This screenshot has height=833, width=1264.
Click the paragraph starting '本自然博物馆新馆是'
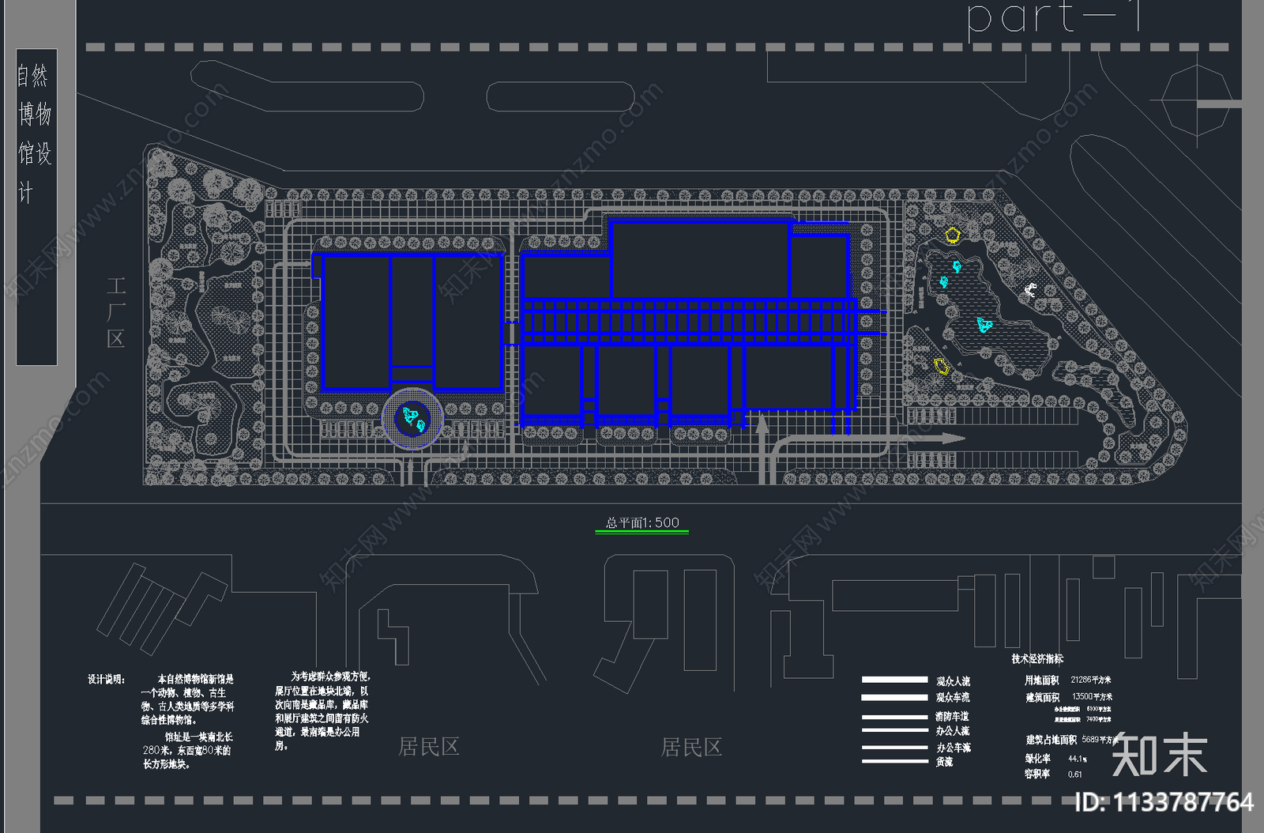188,699
